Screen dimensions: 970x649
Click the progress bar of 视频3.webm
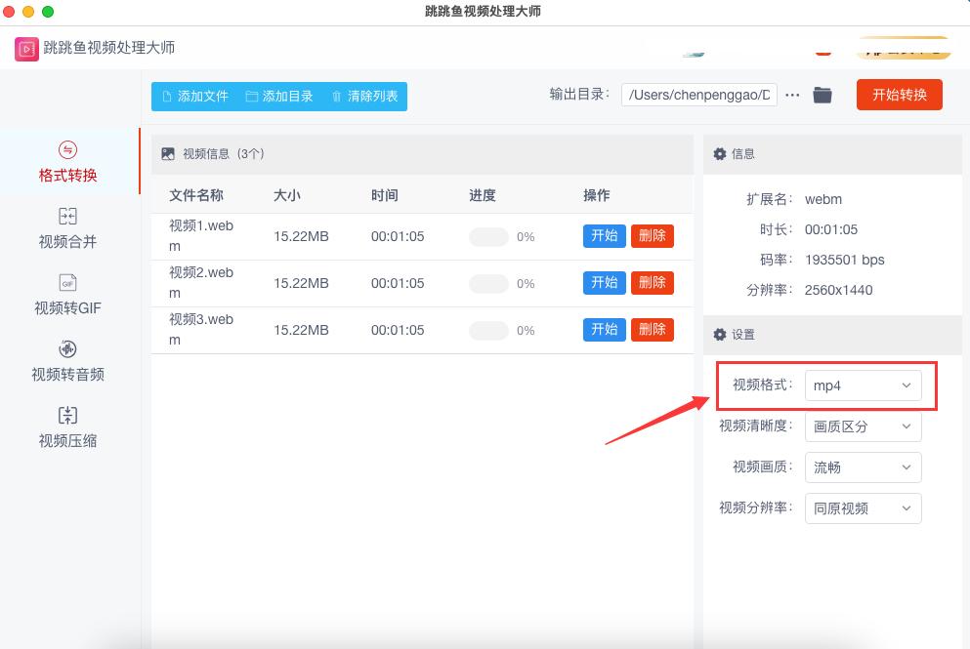(487, 329)
